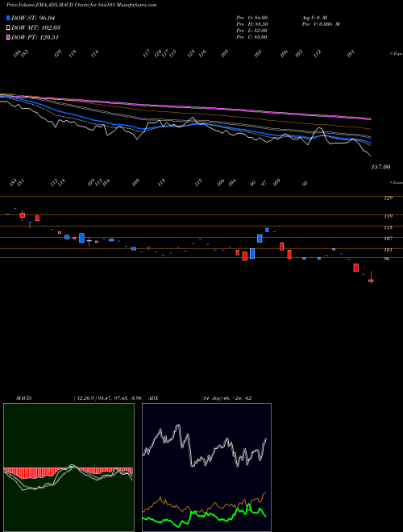The width and height of the screenshot is (403, 532).
Task: Click the 'Avg V: 0 M' volume text
Action: coord(314,17)
